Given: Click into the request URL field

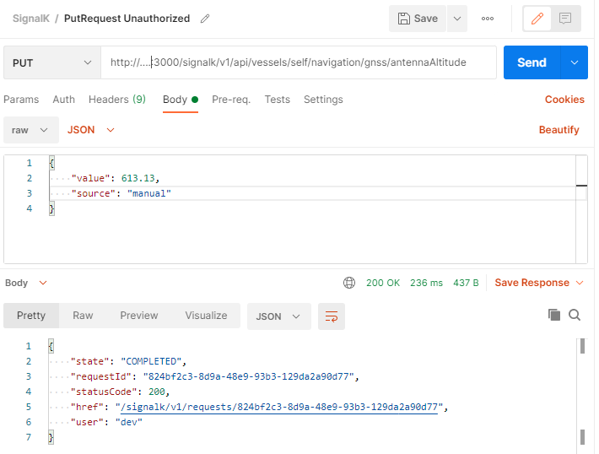Looking at the screenshot, I should click(299, 62).
